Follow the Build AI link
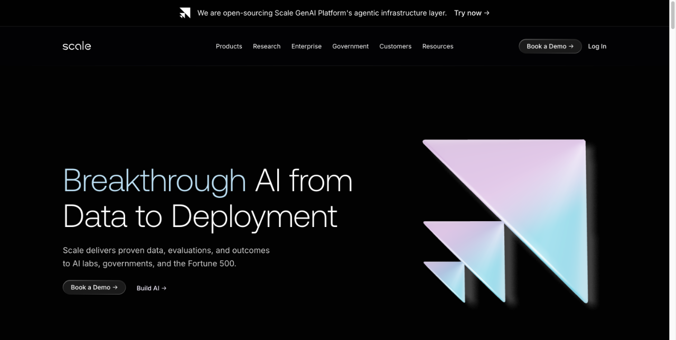The width and height of the screenshot is (676, 340). (152, 288)
